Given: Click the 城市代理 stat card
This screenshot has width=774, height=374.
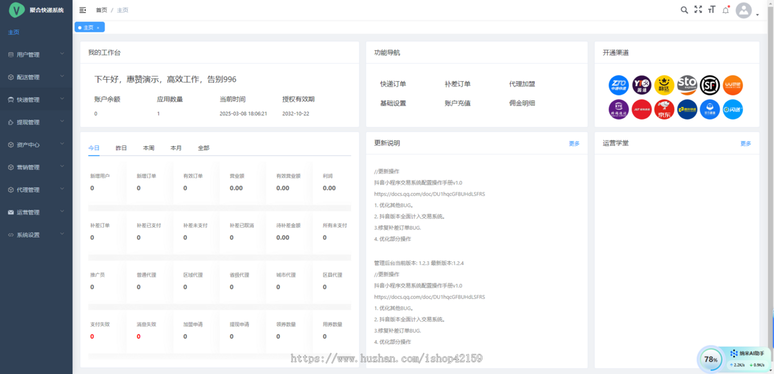Looking at the screenshot, I should tap(293, 281).
